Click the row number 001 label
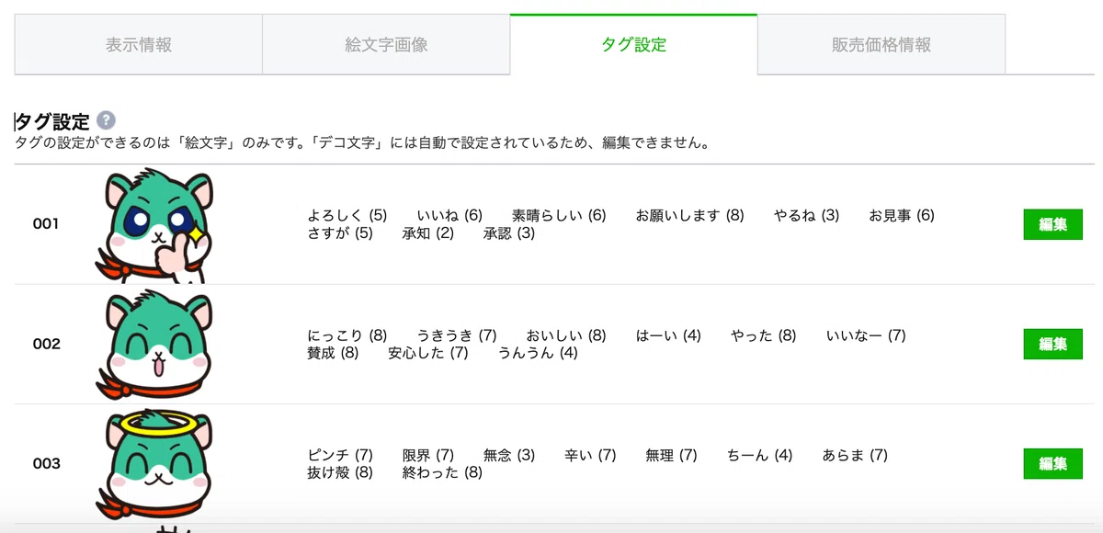 click(46, 223)
